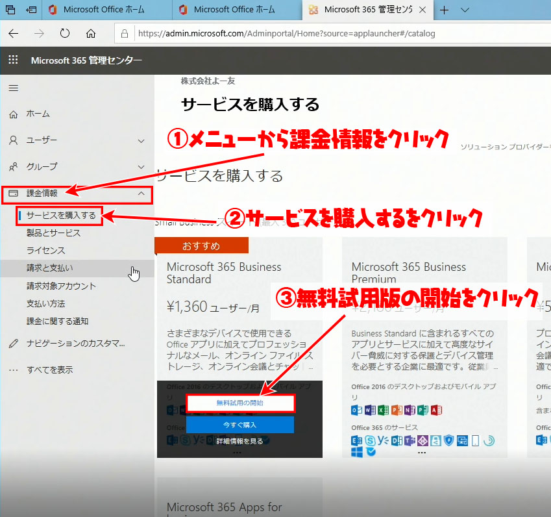This screenshot has height=517, width=551.
Task: Open 課金に関する通知 in the sidebar
Action: pos(57,321)
